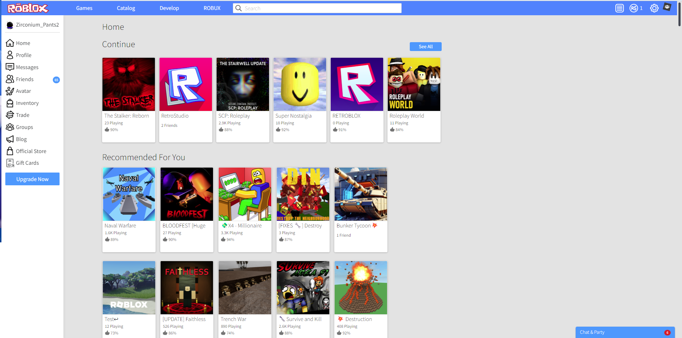
Task: Click into the Search field
Action: coord(317,8)
